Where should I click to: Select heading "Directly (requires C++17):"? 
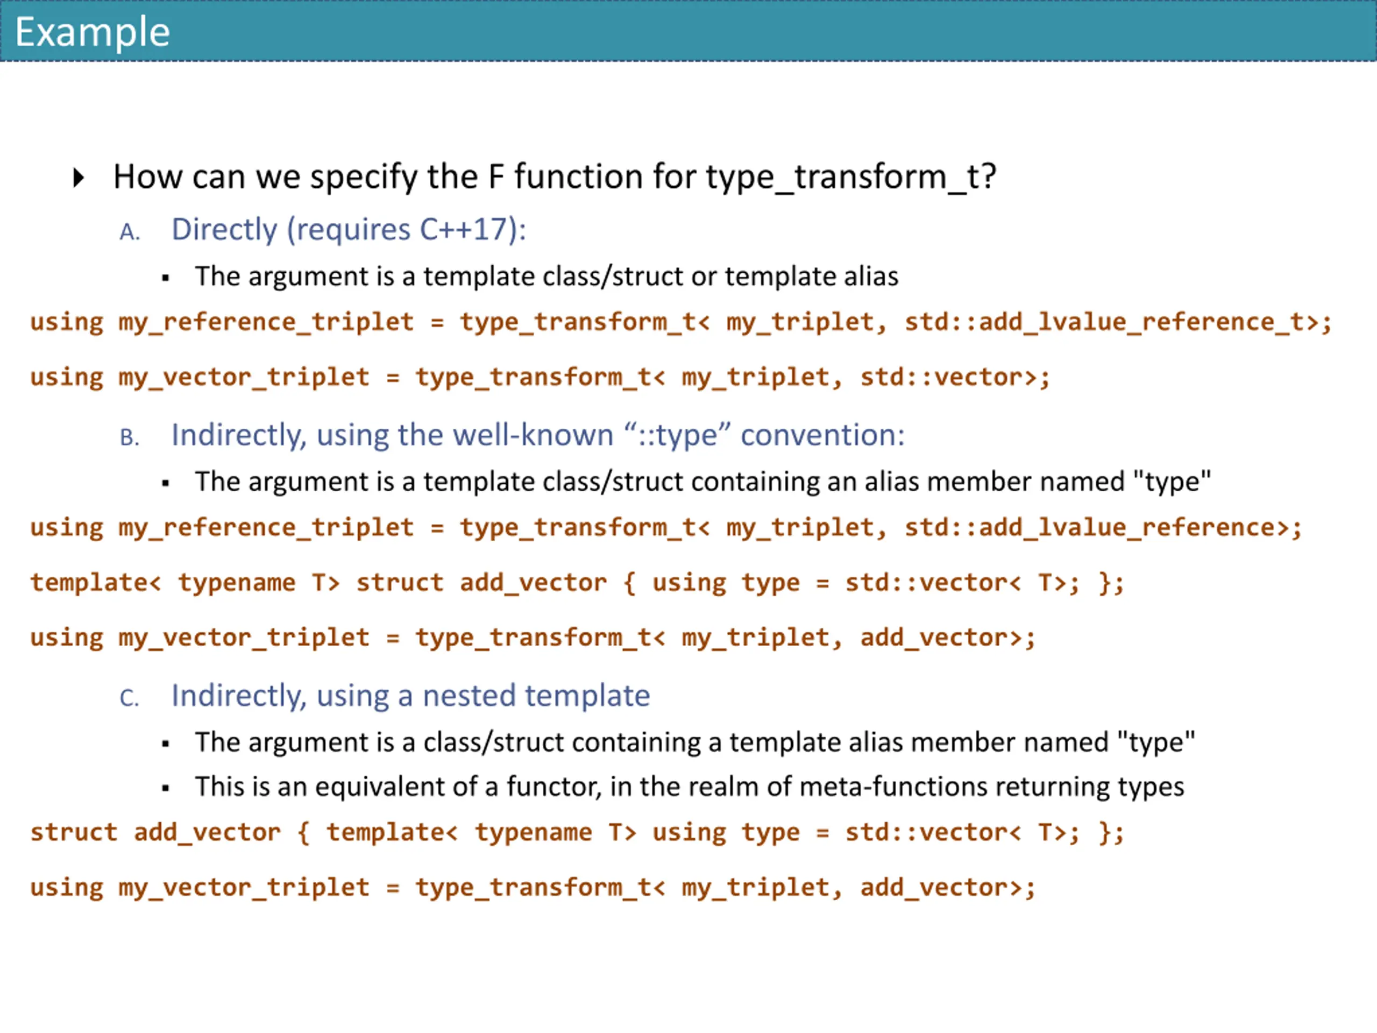tap(349, 230)
